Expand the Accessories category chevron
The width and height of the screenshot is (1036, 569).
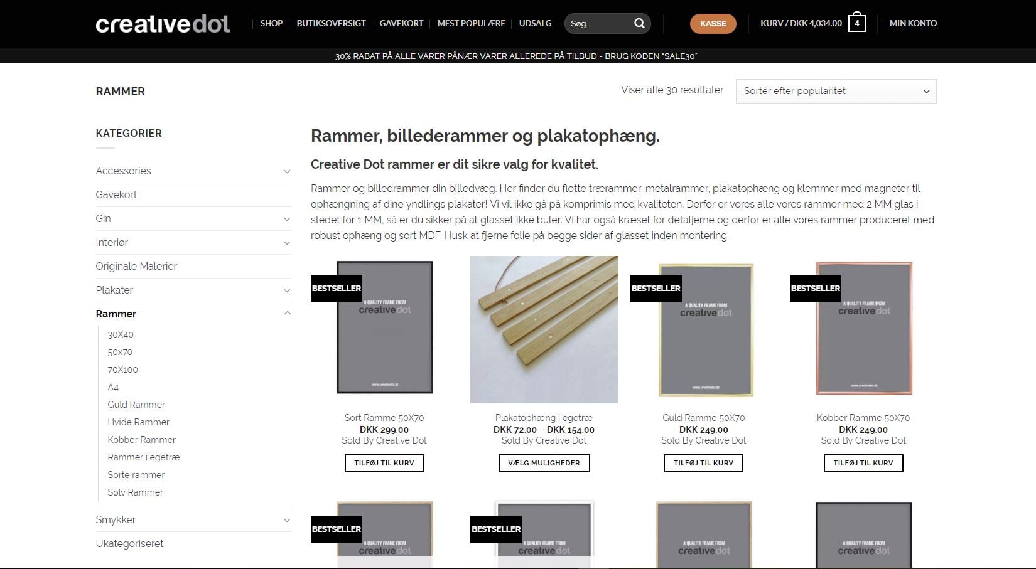click(x=287, y=171)
